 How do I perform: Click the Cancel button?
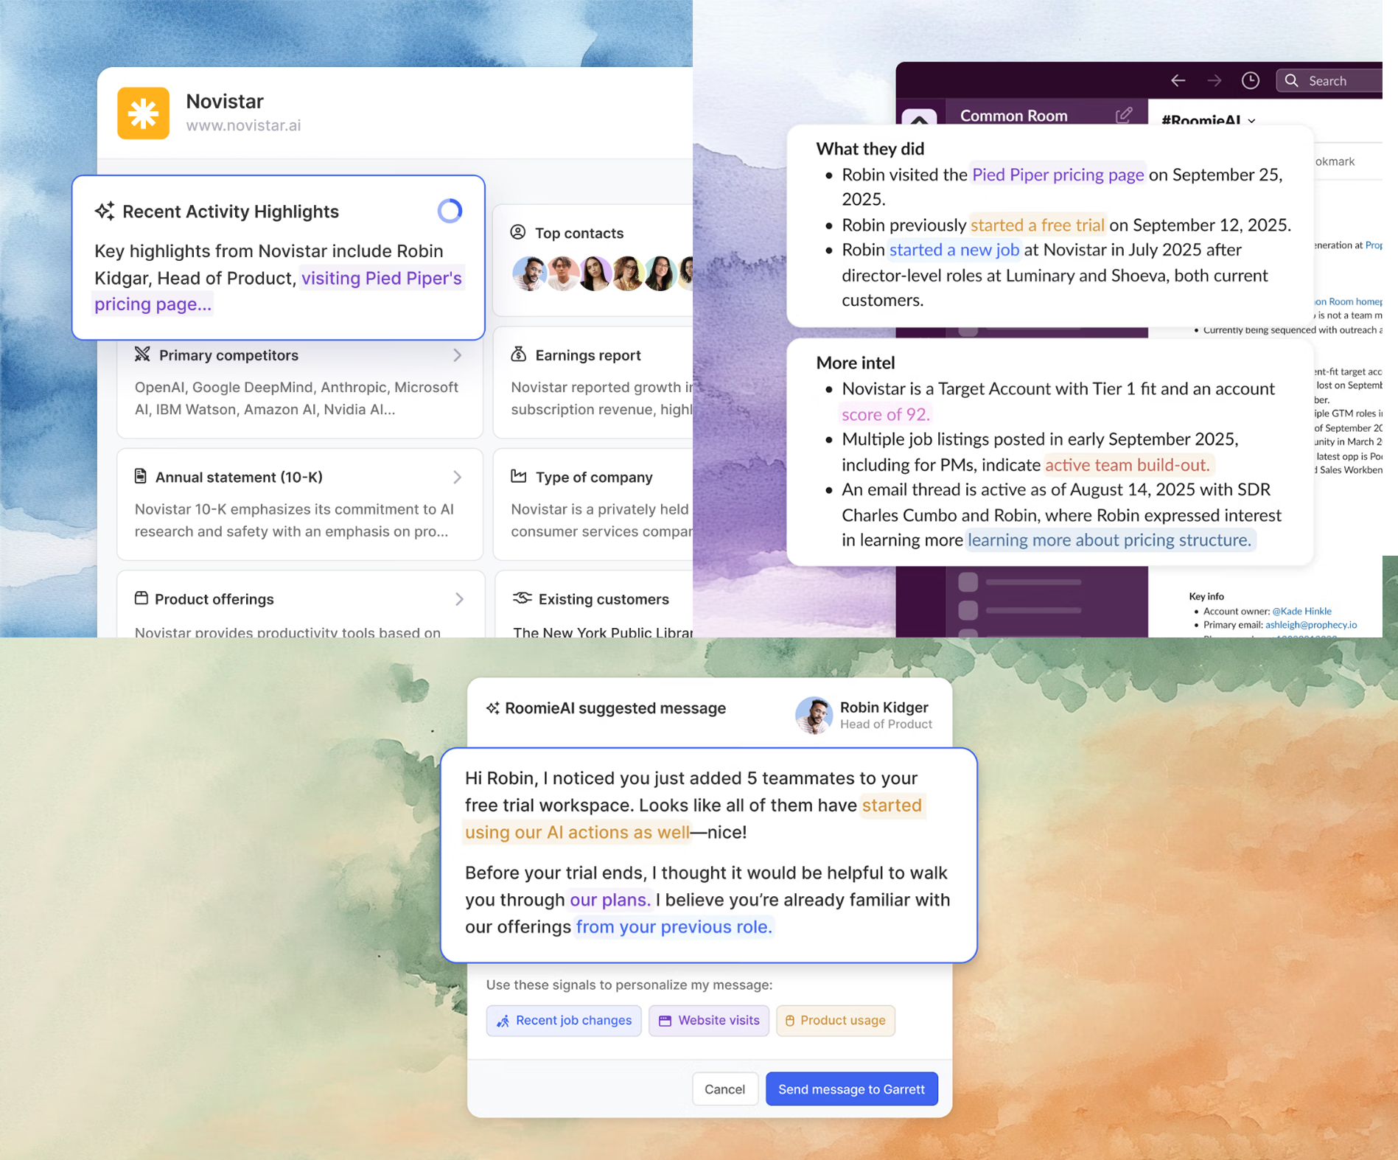pos(725,1089)
